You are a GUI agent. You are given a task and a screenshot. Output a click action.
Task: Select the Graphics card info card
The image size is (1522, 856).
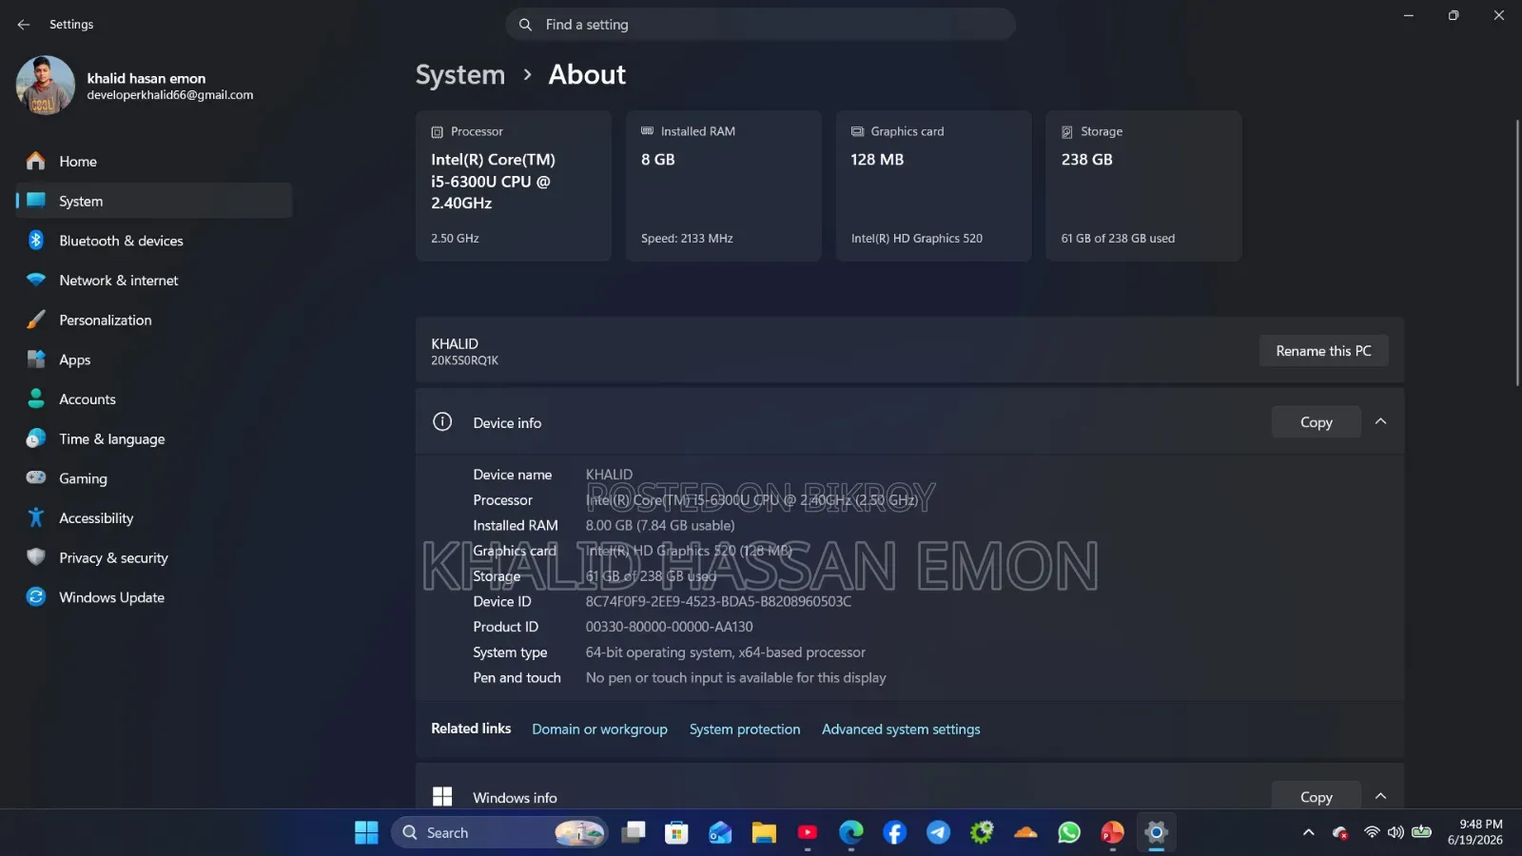(933, 185)
